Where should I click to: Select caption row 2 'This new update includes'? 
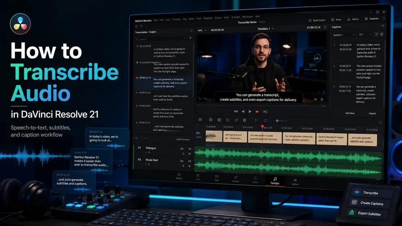358,72
